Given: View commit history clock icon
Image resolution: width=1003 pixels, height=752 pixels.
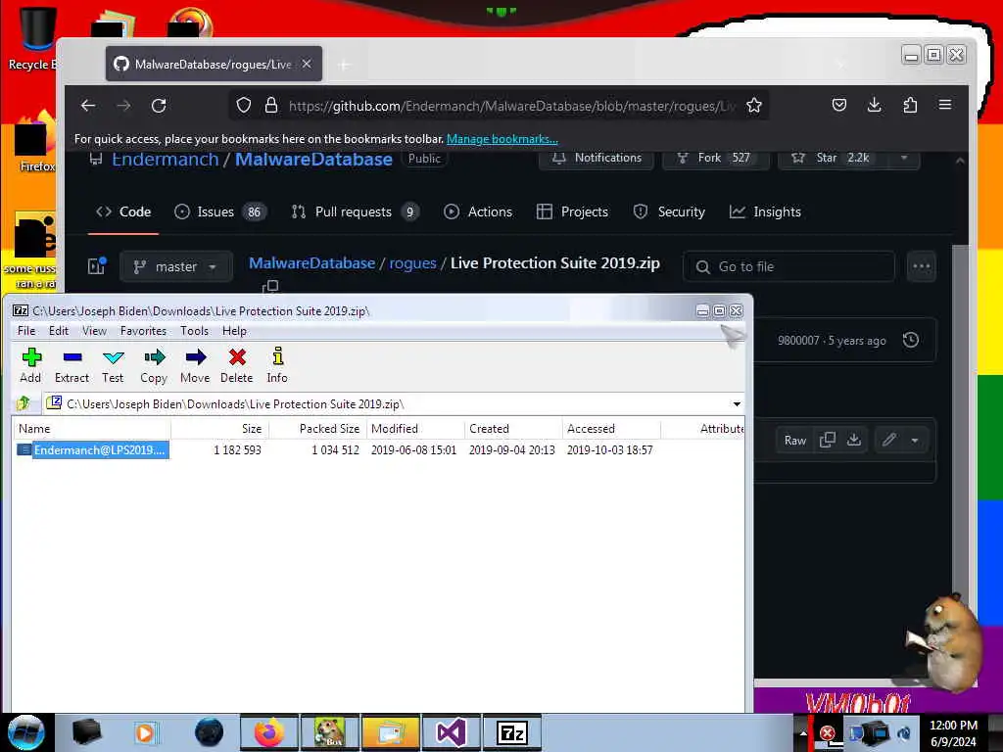Looking at the screenshot, I should 911,340.
